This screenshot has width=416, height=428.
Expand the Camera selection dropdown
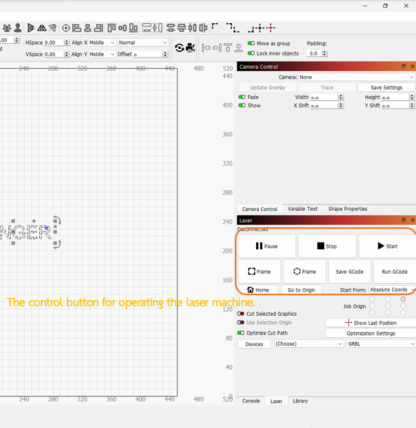356,77
